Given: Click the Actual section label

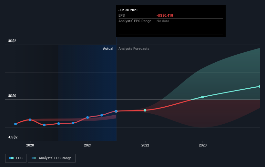Looking at the screenshot, I should point(108,48).
